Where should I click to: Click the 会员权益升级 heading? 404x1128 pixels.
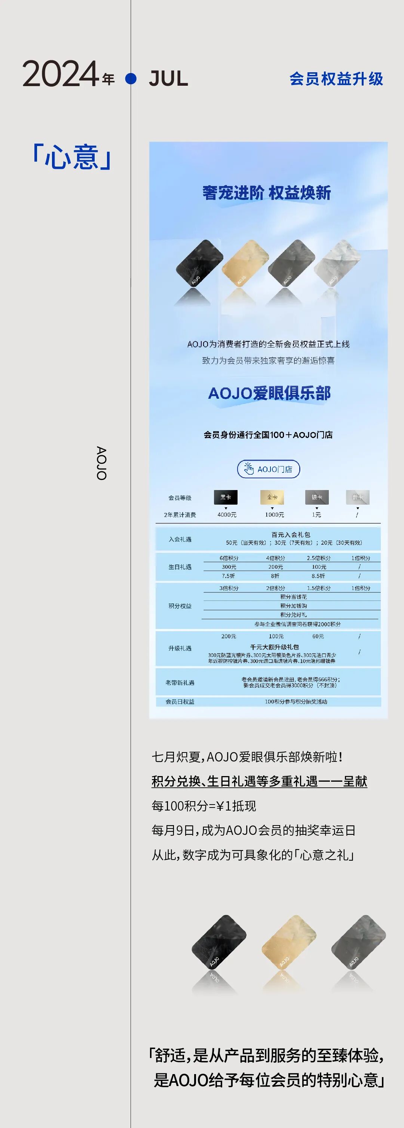tap(336, 79)
